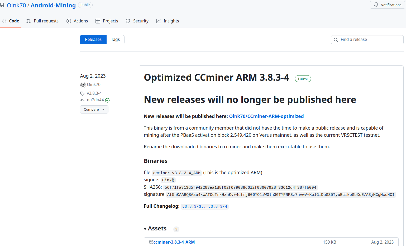Click the Assets count badge 3
This screenshot has height=246, width=406.
click(x=176, y=229)
